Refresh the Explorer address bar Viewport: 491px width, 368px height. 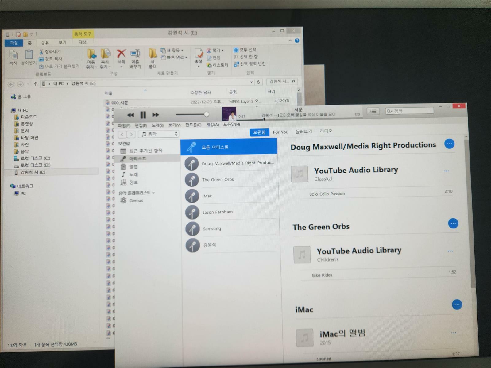click(x=258, y=82)
